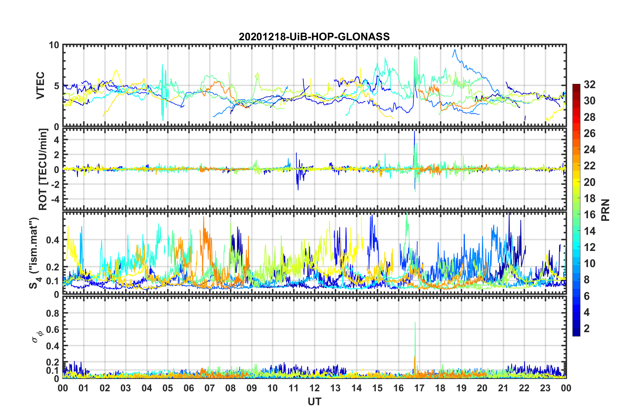
Task: Click the VTEC axis tick label 5
Action: coord(56,86)
